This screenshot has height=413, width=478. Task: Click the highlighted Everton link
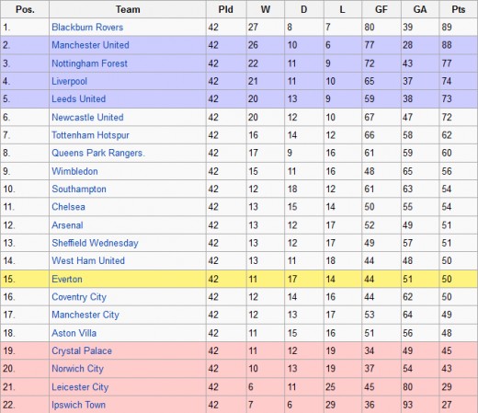(67, 280)
